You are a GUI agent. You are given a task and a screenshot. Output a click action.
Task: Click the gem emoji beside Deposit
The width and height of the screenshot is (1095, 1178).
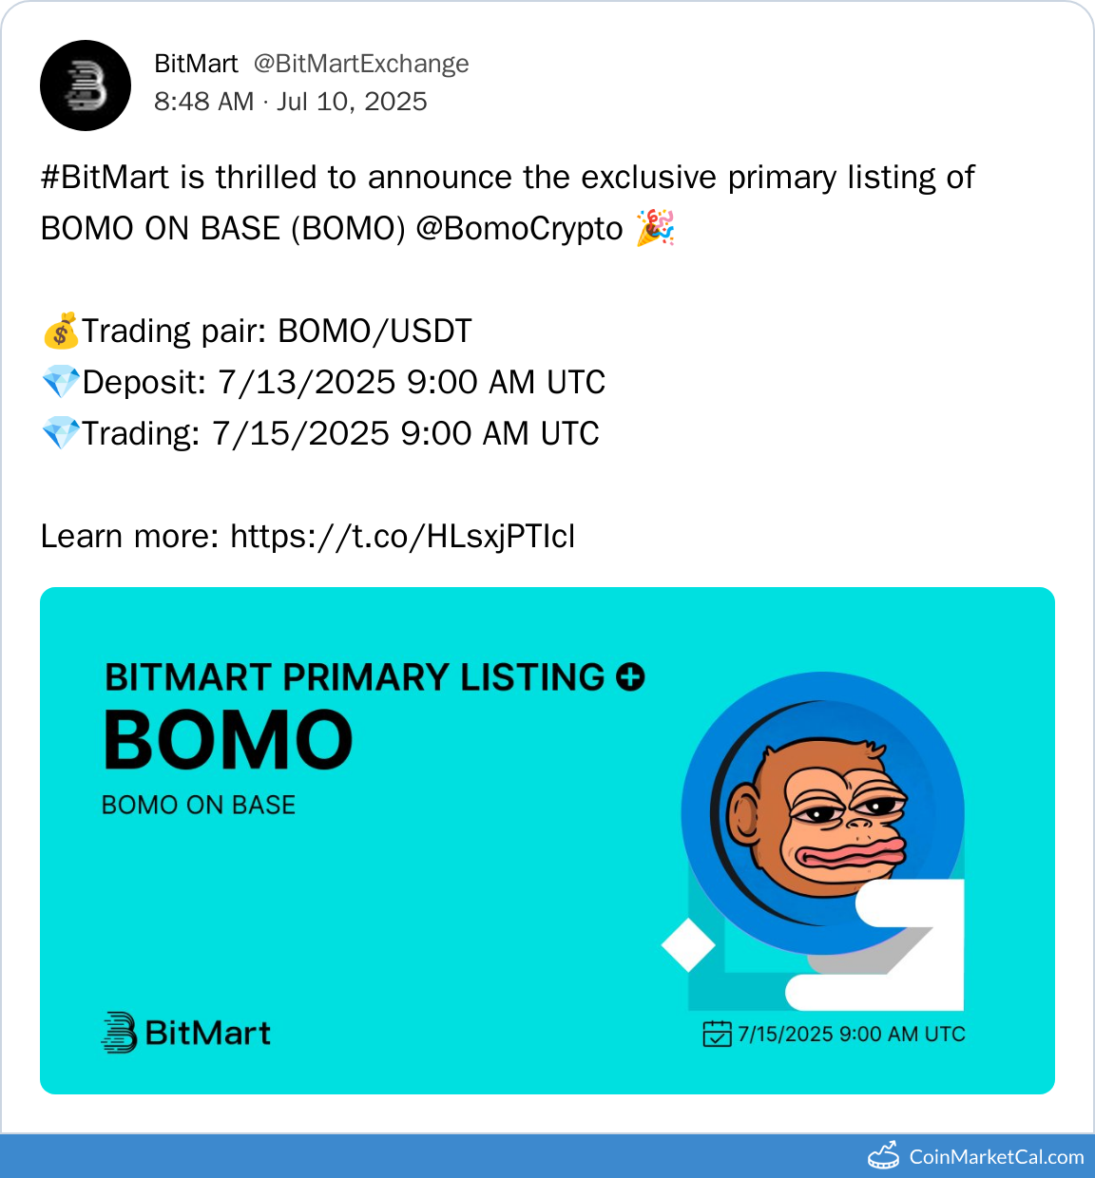coord(61,383)
